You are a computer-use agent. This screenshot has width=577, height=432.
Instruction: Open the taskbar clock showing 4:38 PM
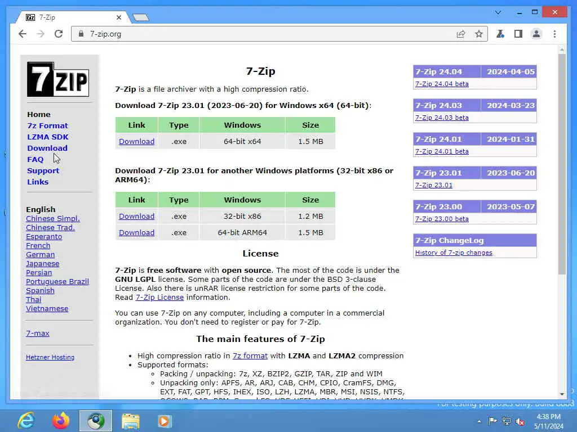click(549, 421)
